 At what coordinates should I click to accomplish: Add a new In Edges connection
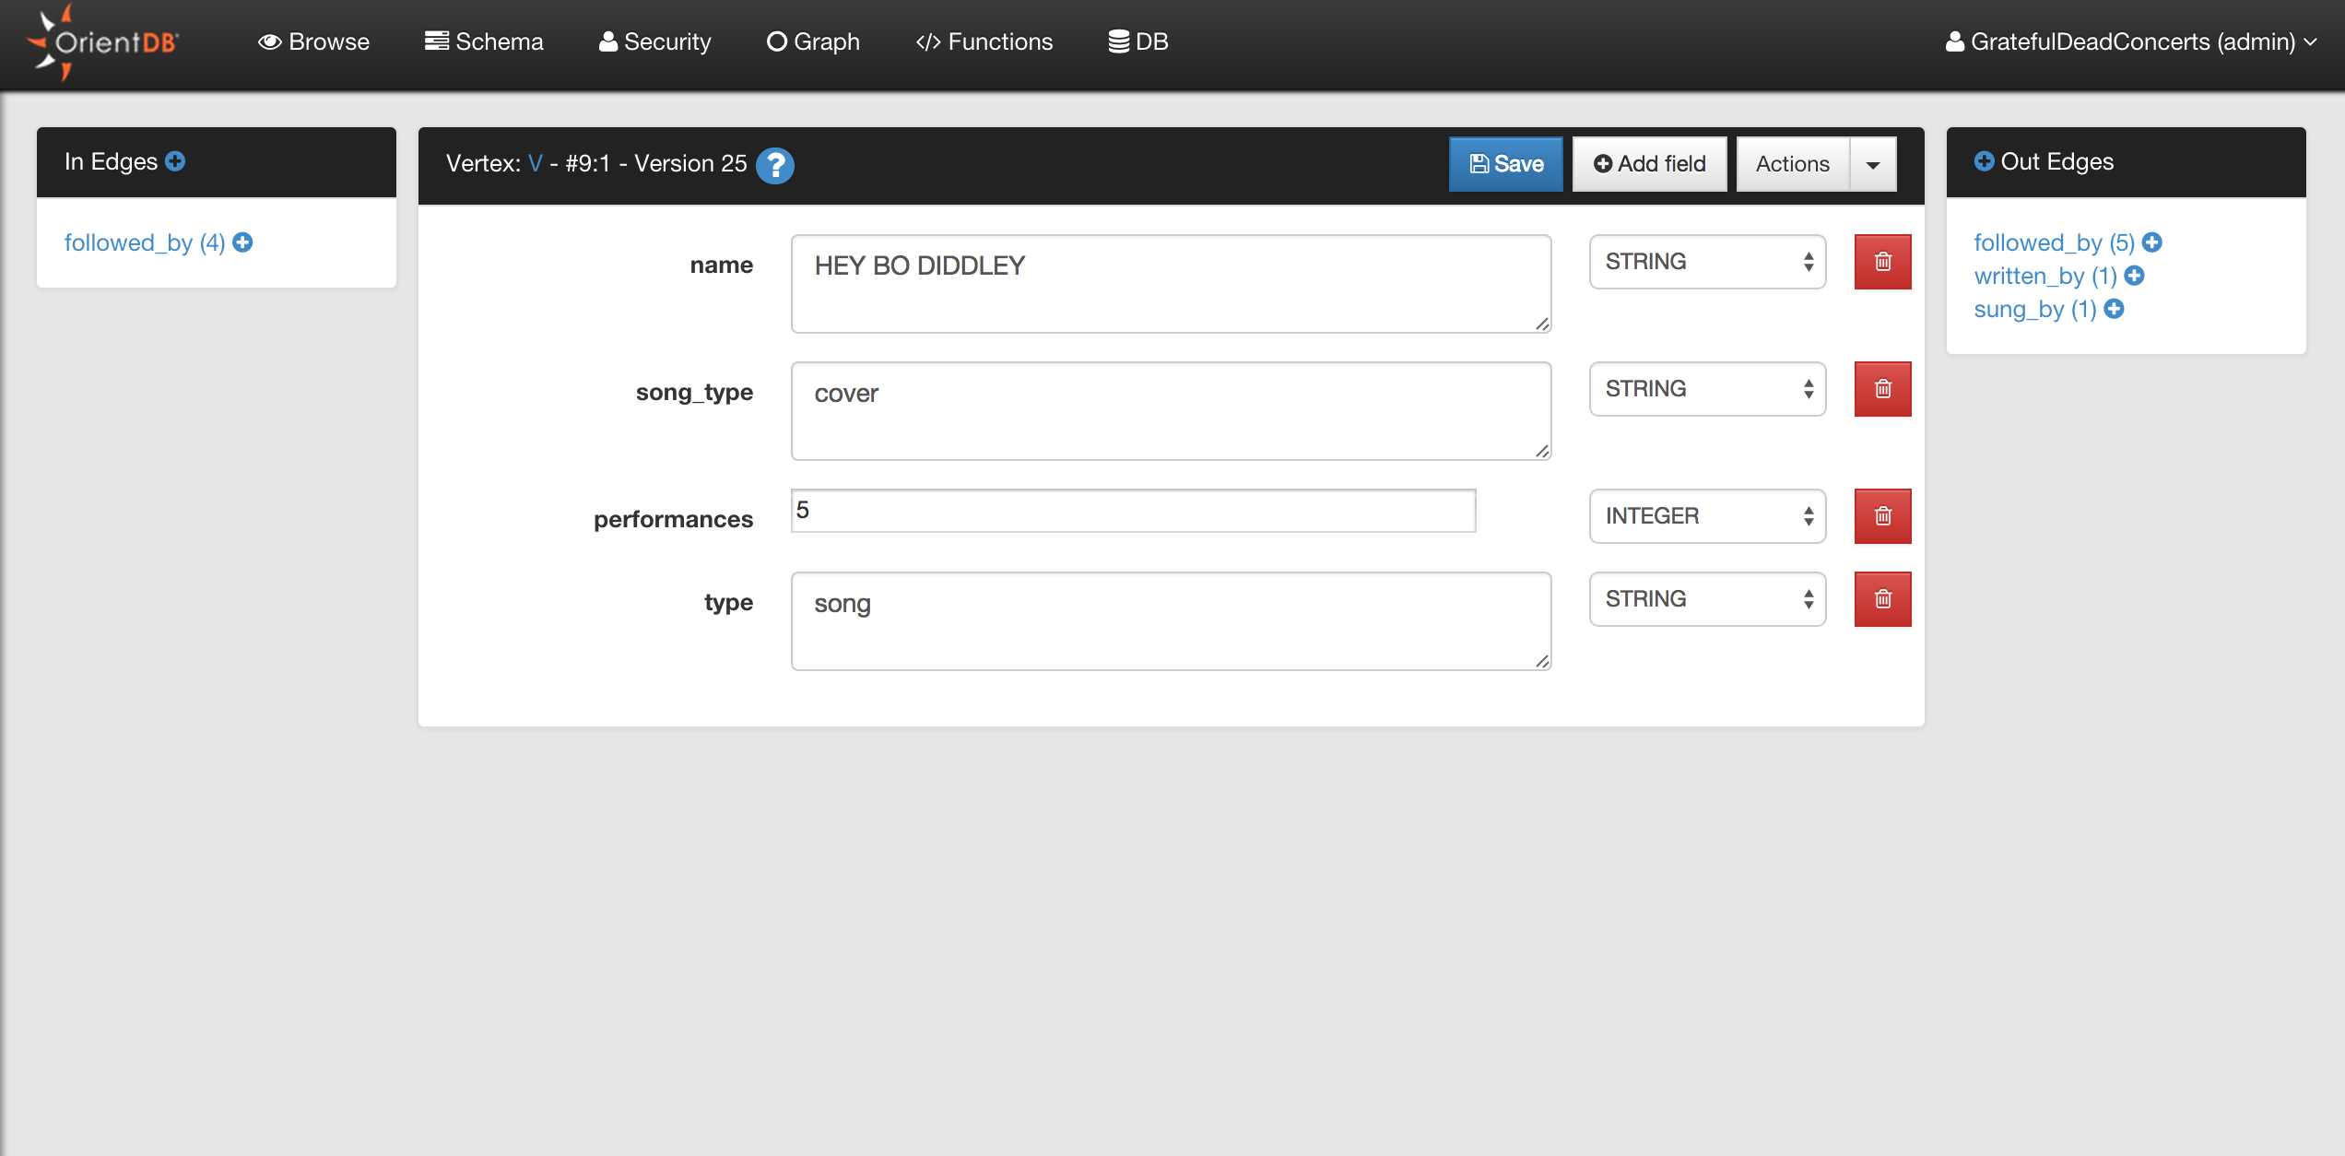click(175, 161)
